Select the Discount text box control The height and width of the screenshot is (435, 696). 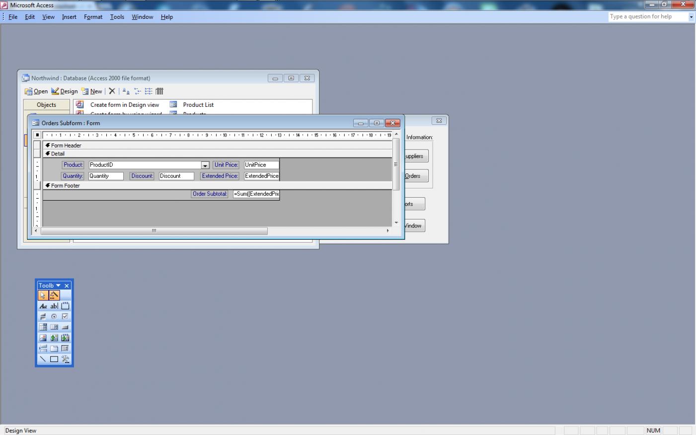(176, 176)
